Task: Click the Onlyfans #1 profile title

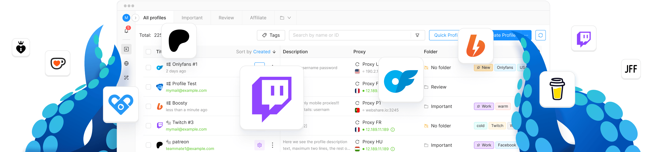Action: (x=185, y=64)
